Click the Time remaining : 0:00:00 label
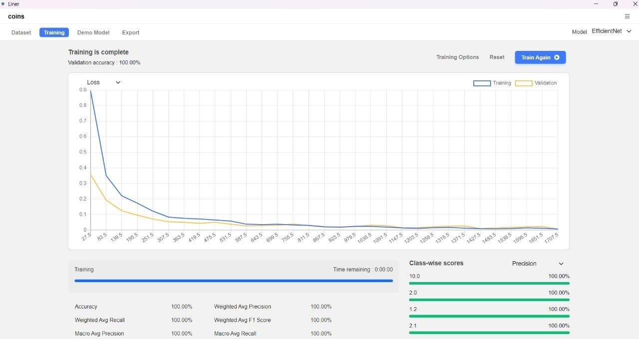Image resolution: width=639 pixels, height=339 pixels. point(363,270)
